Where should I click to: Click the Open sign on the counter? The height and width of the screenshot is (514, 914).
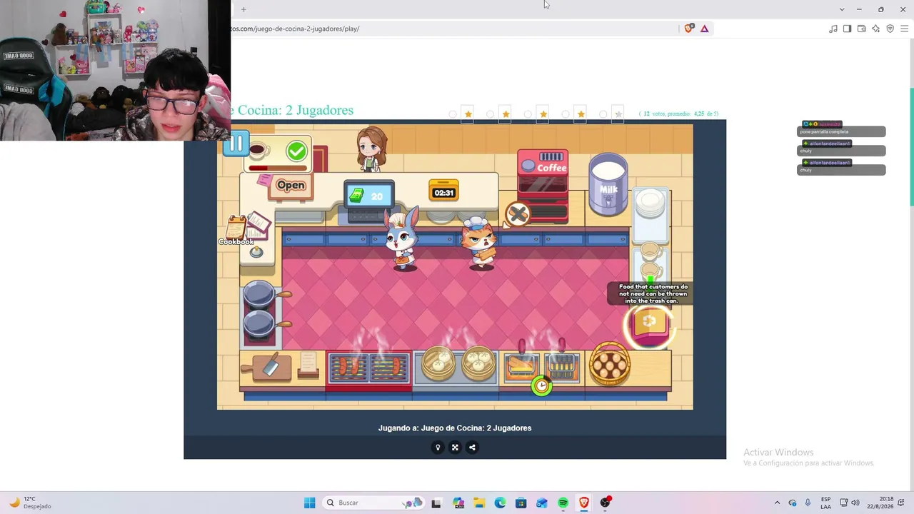[291, 186]
